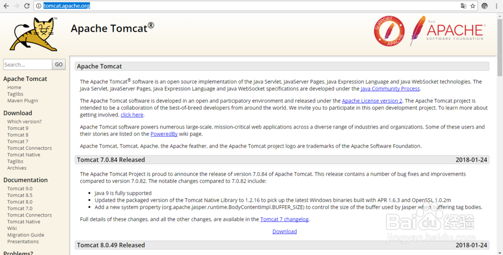Open the Maven Plugin sidebar link
Image resolution: width=503 pixels, height=255 pixels.
[x=23, y=100]
